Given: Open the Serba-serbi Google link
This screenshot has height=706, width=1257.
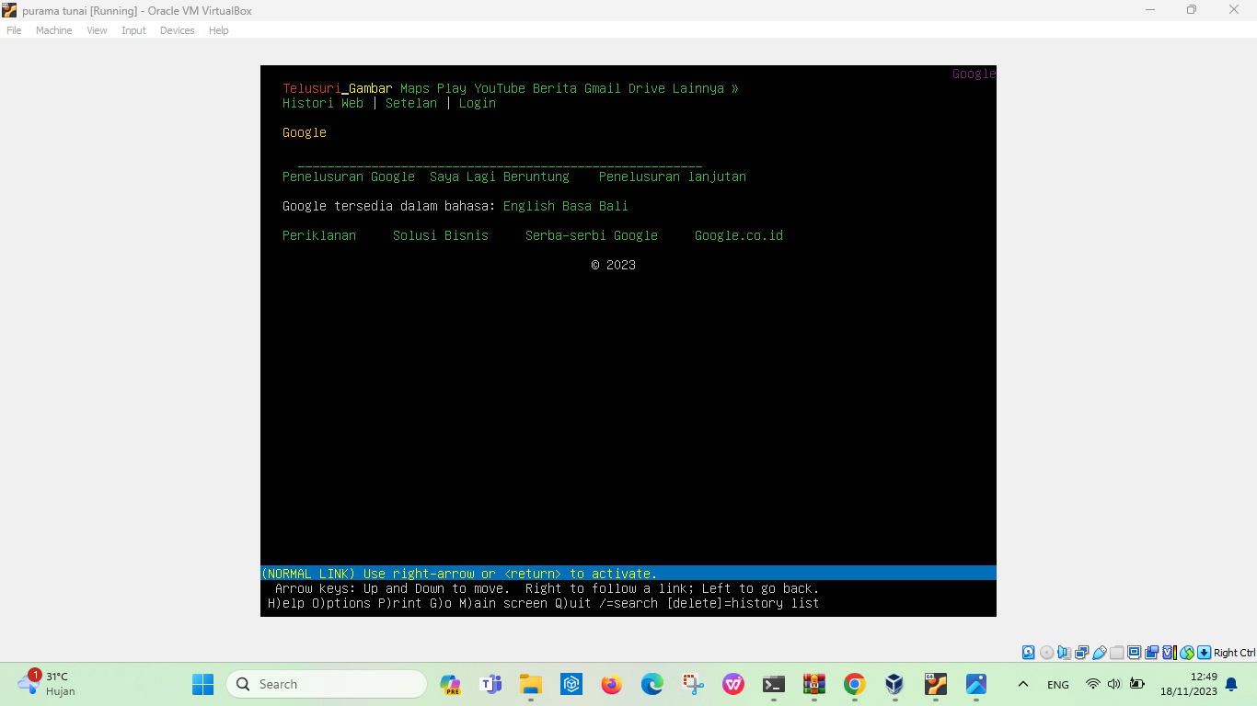Looking at the screenshot, I should 592,235.
